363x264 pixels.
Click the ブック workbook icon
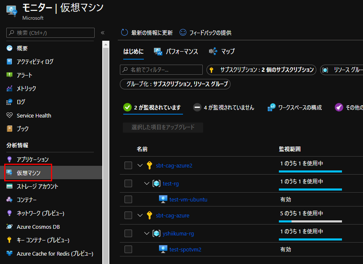point(10,129)
